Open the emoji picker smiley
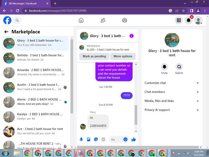This screenshot has height=157, width=209. point(125,139)
